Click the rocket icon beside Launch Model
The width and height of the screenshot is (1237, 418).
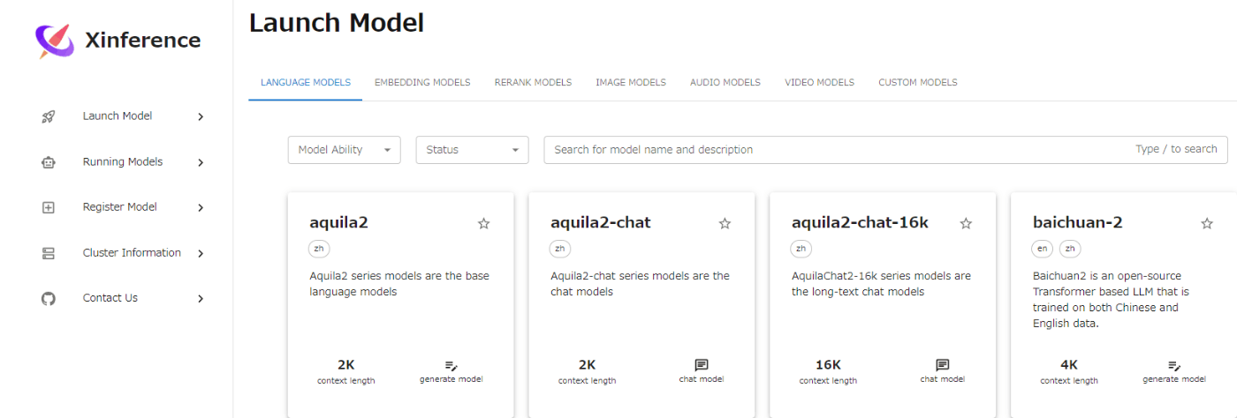[x=49, y=116]
